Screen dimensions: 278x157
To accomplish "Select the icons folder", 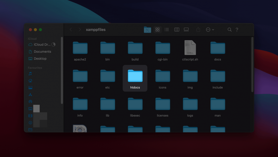I will pos(163,76).
